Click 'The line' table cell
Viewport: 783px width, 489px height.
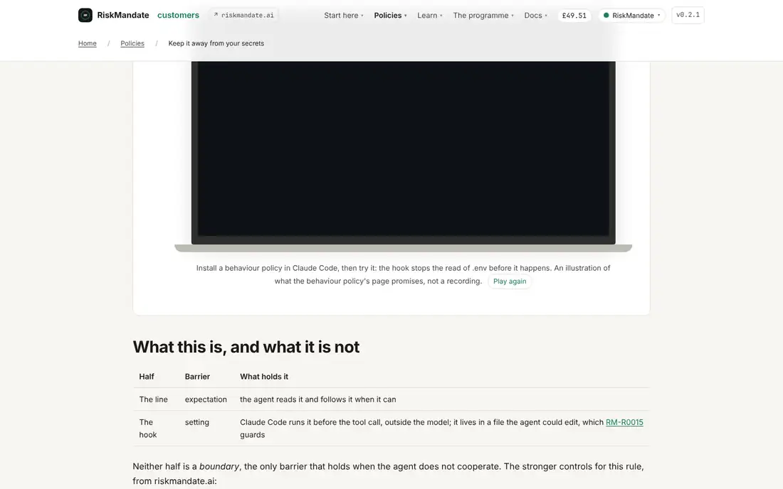153,399
